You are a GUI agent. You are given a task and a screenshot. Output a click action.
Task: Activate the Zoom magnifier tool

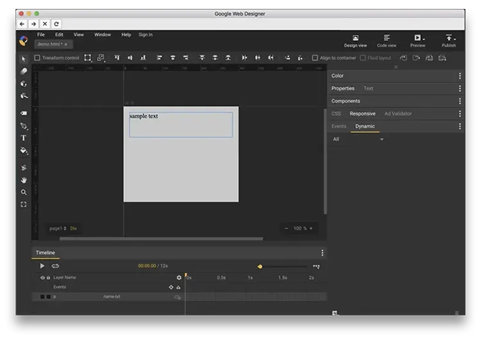click(24, 192)
